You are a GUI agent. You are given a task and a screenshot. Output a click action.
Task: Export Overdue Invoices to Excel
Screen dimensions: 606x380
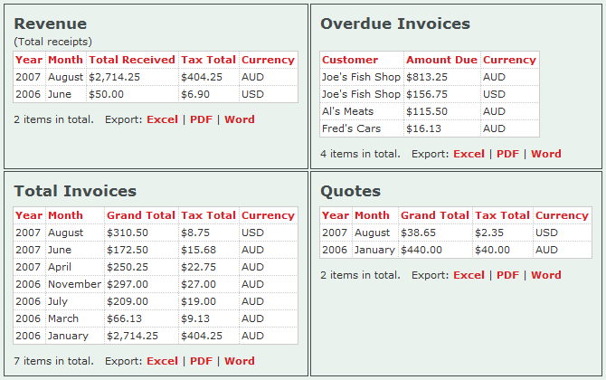(469, 154)
